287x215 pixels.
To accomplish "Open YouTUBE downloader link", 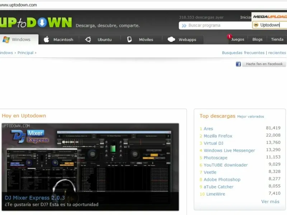I will tap(226, 165).
